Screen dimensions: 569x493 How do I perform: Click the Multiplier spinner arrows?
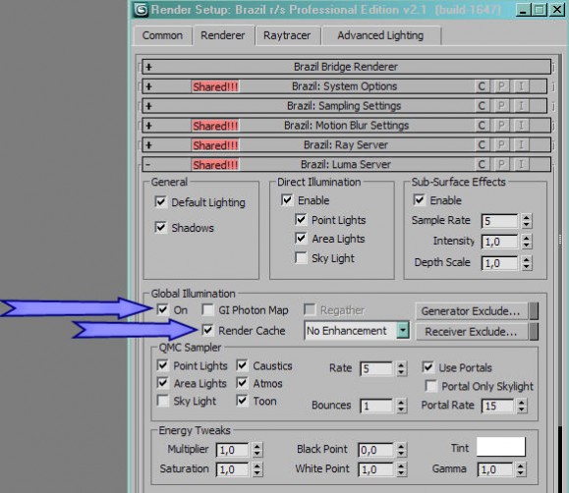(256, 450)
